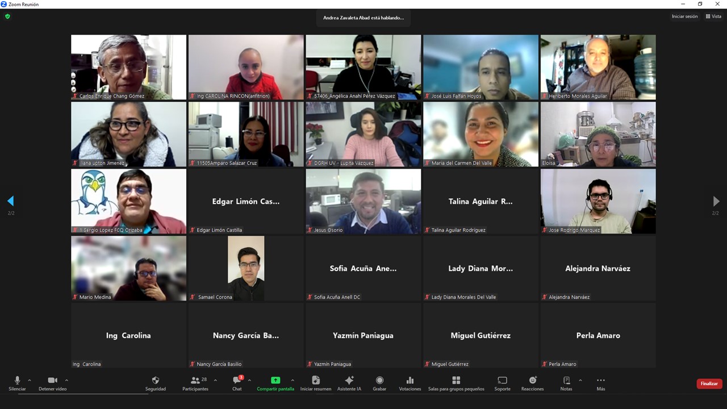Open Votaciones polls icon

(410, 381)
